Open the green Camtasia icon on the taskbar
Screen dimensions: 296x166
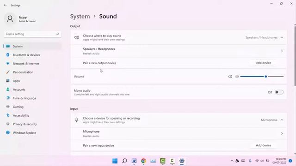(162, 161)
